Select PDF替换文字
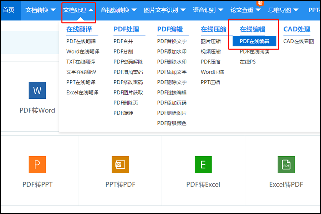This screenshot has width=321, height=214. tap(172, 41)
